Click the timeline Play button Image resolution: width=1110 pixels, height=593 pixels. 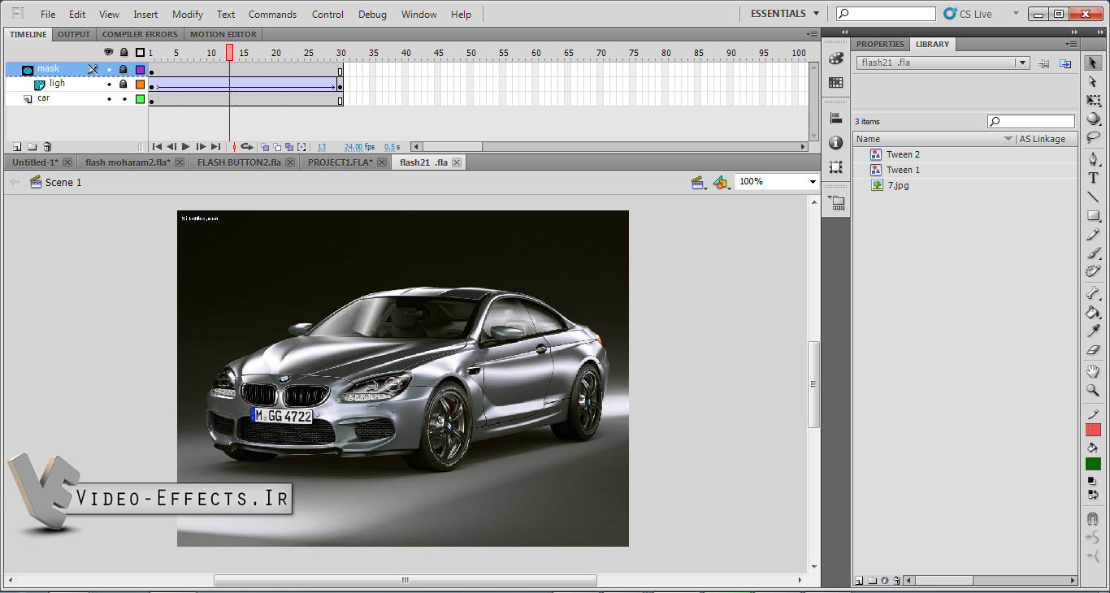pos(186,147)
